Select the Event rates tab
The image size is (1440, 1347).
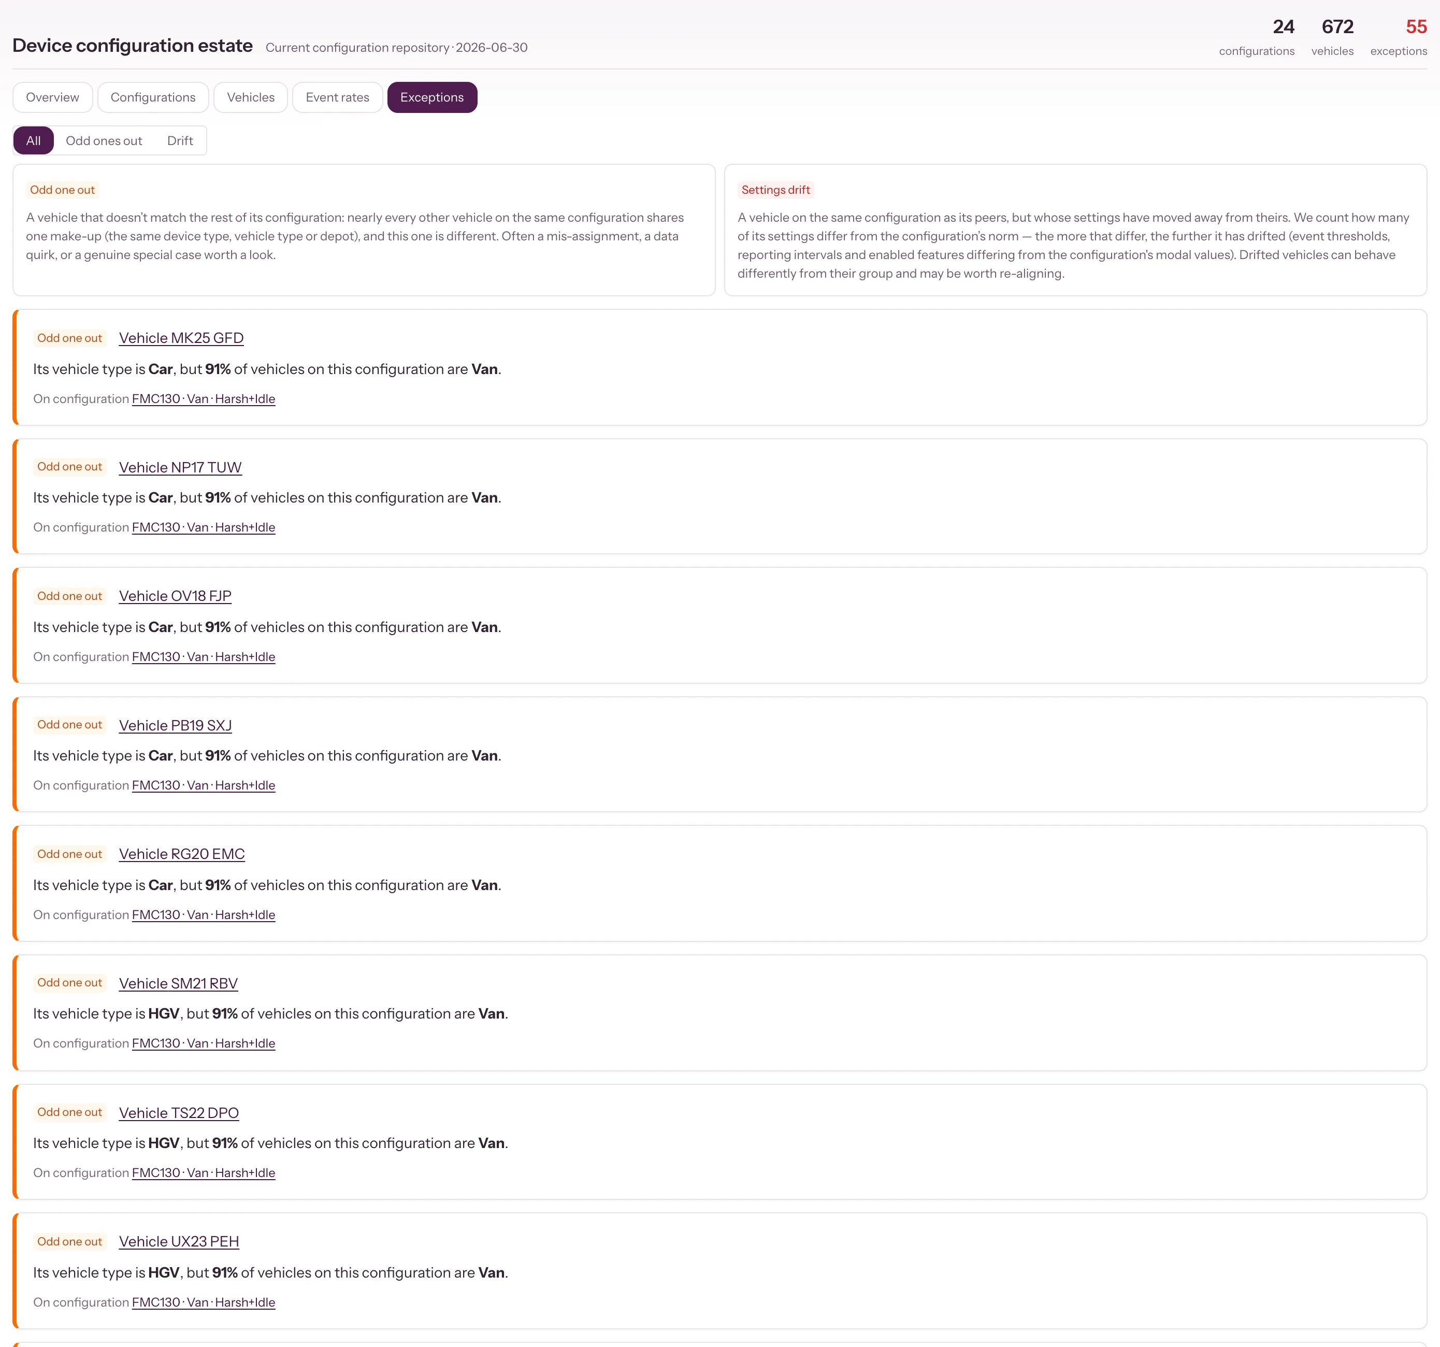[x=338, y=97]
